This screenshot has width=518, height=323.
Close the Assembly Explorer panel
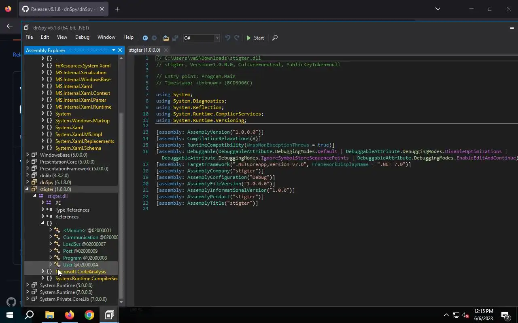pyautogui.click(x=120, y=50)
